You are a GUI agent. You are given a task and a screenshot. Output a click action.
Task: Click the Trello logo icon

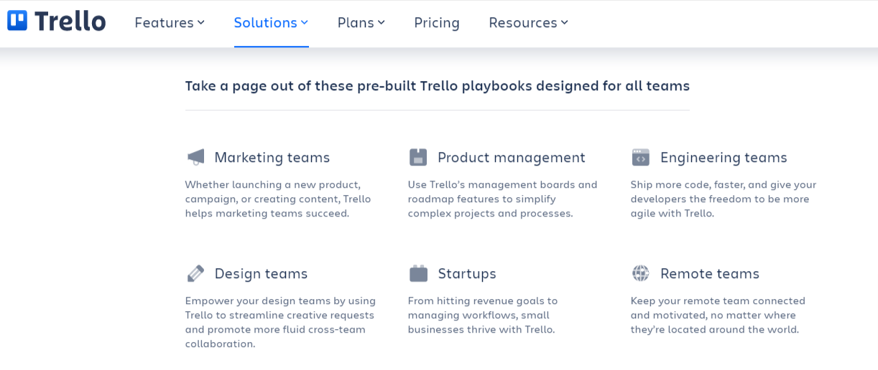click(x=17, y=21)
